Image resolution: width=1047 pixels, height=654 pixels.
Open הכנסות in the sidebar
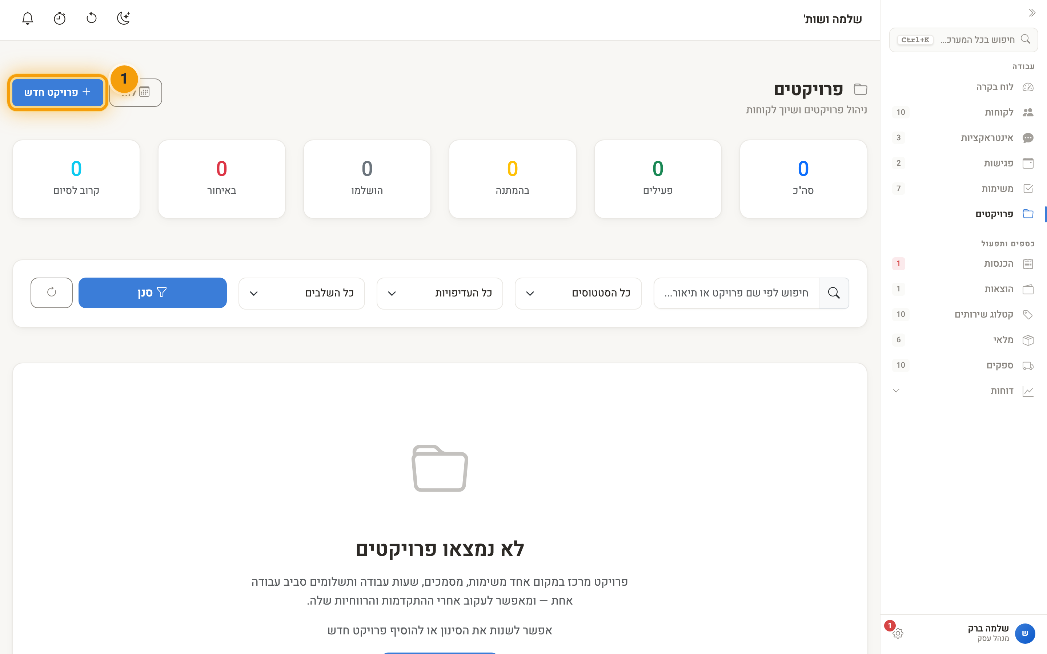963,263
